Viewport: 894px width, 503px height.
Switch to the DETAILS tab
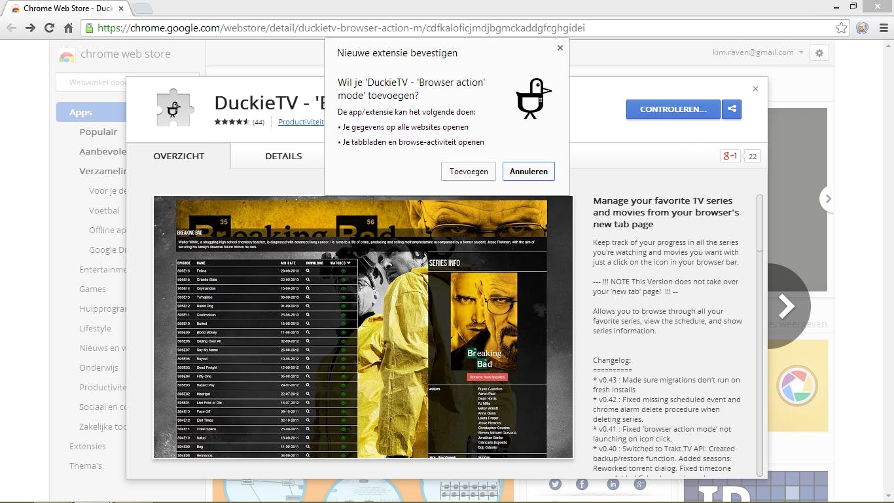point(283,156)
